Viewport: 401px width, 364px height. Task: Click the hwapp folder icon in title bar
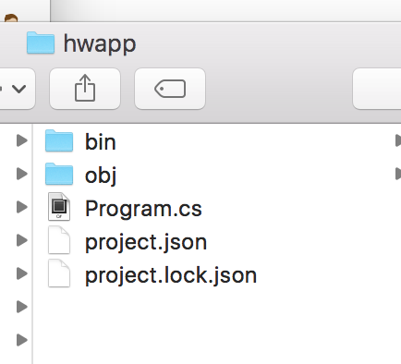coord(41,43)
